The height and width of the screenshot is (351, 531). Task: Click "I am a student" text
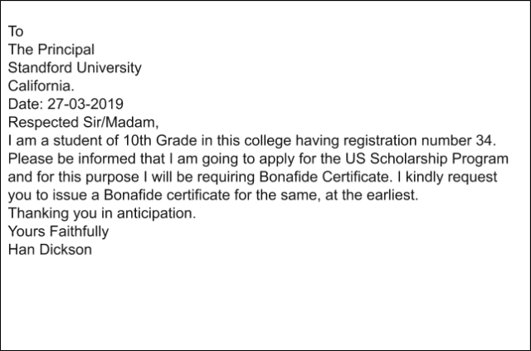click(51, 140)
